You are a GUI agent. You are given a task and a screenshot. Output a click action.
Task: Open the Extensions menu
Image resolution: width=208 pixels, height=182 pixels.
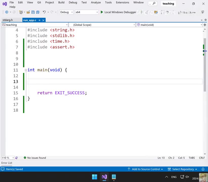point(122,3)
